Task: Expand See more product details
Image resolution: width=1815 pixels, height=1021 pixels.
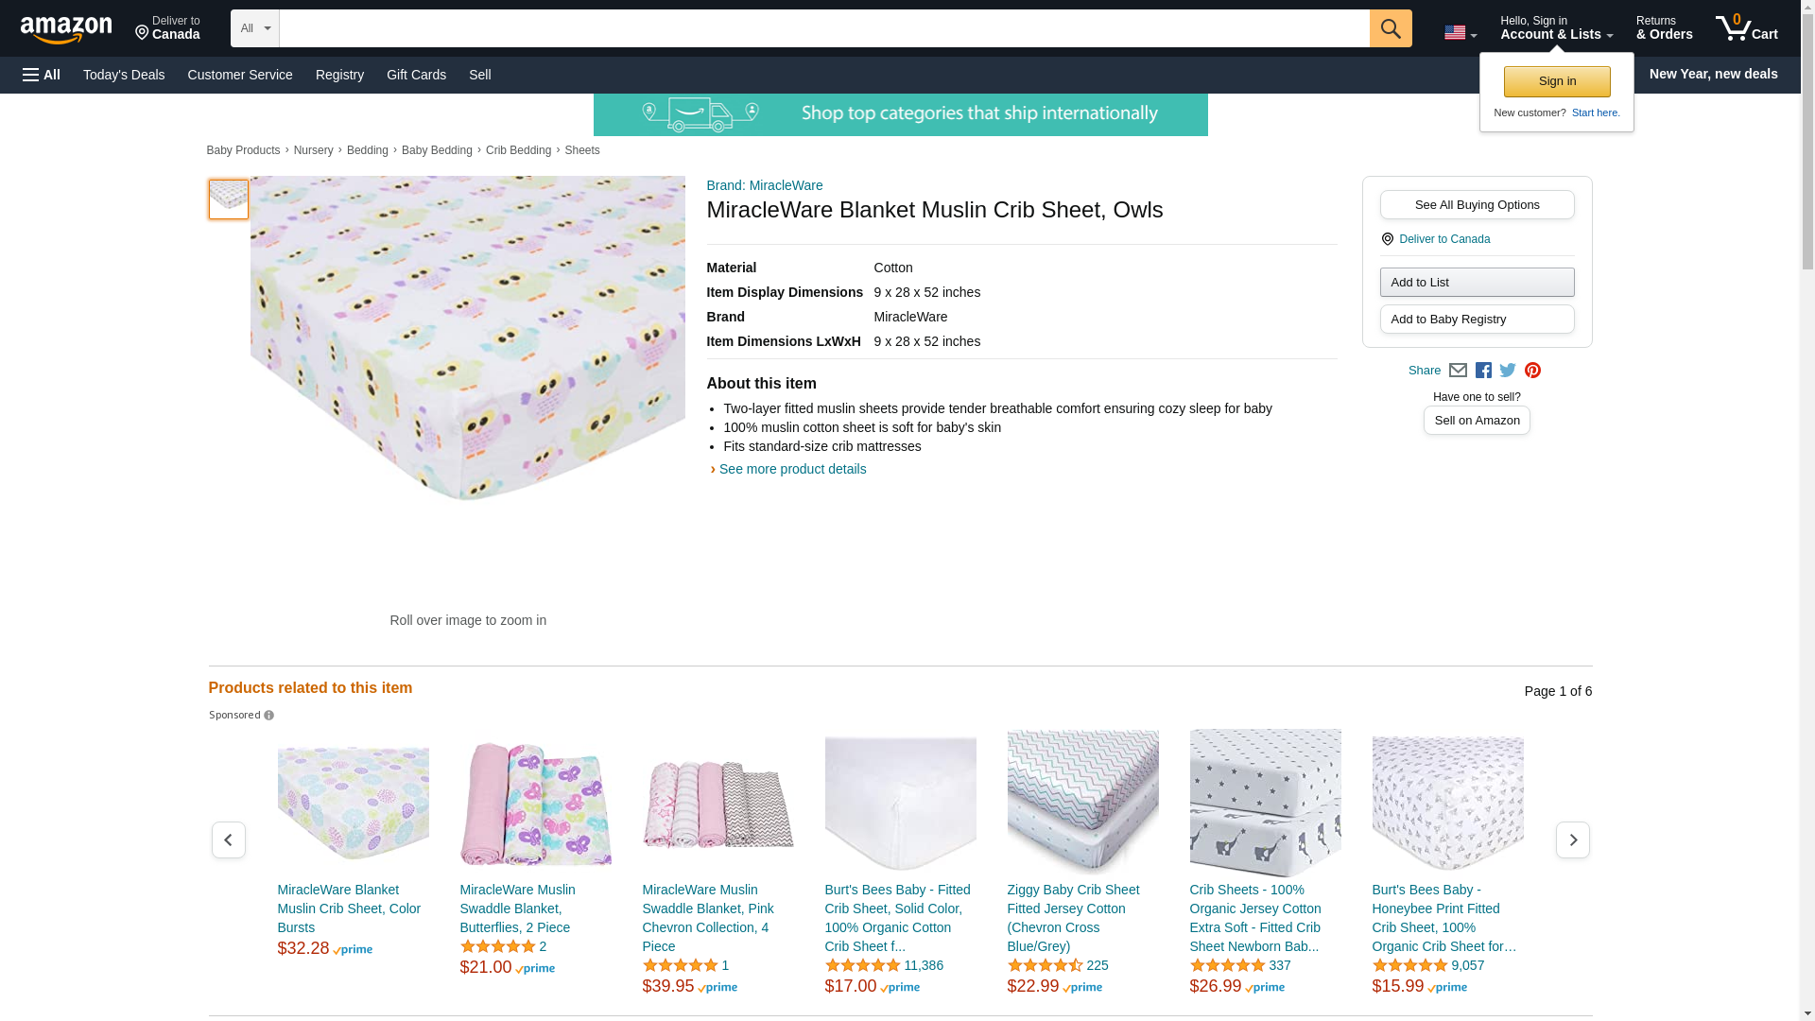Action: point(792,469)
